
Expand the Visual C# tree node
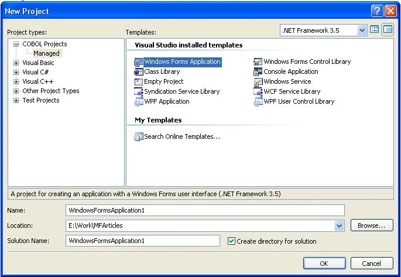tap(16, 73)
